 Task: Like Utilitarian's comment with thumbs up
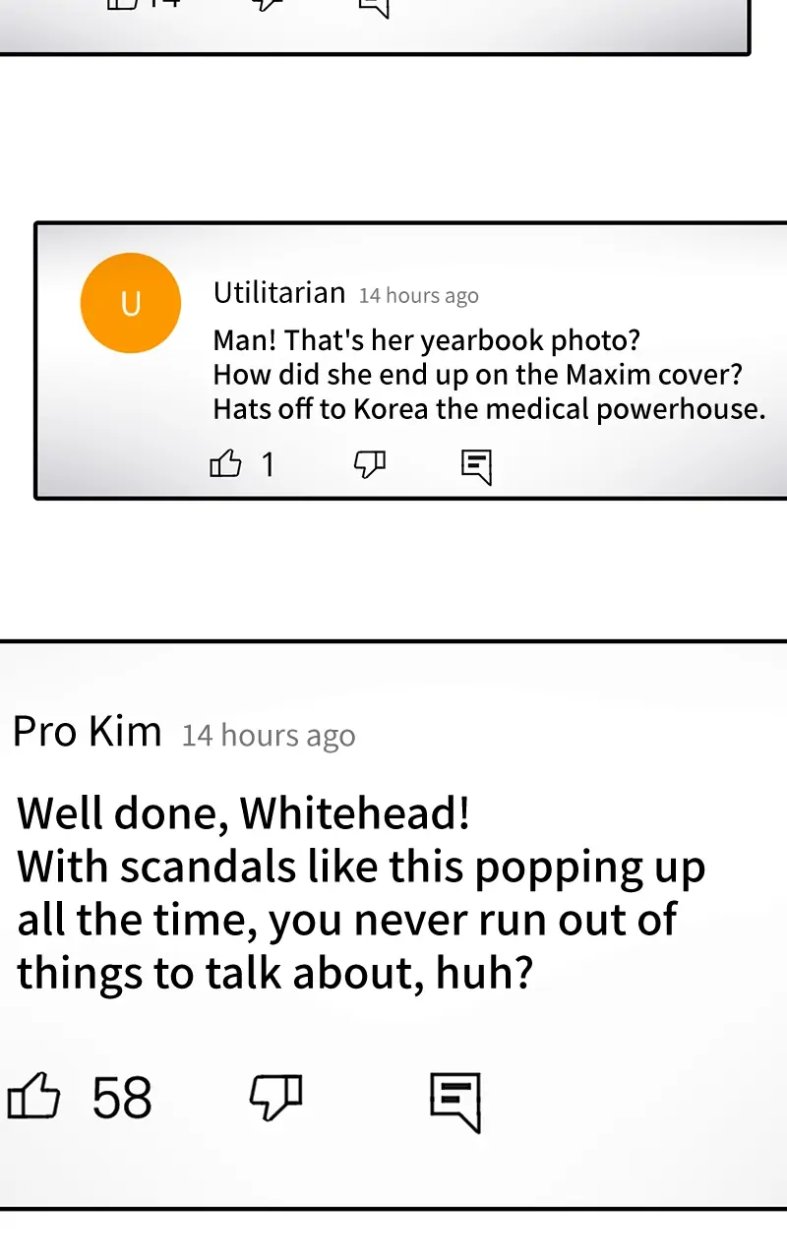click(x=225, y=463)
